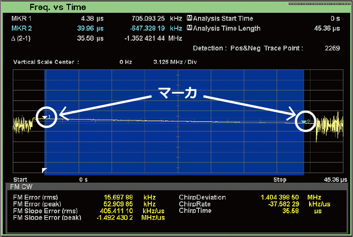Viewport: 353px width, 237px height.
Task: Click the FM Slope Error (peak) label
Action: [x=47, y=218]
